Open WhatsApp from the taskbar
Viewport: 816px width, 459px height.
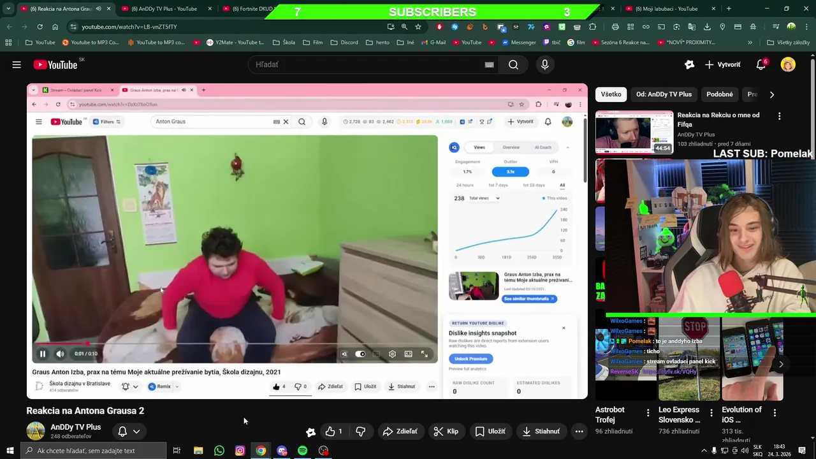pyautogui.click(x=219, y=451)
